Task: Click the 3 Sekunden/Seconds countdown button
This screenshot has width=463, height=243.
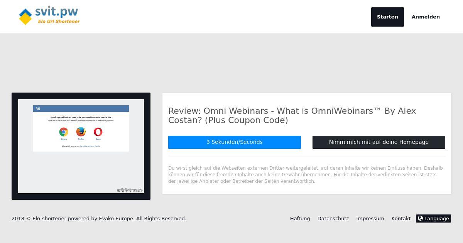Action: 235,142
